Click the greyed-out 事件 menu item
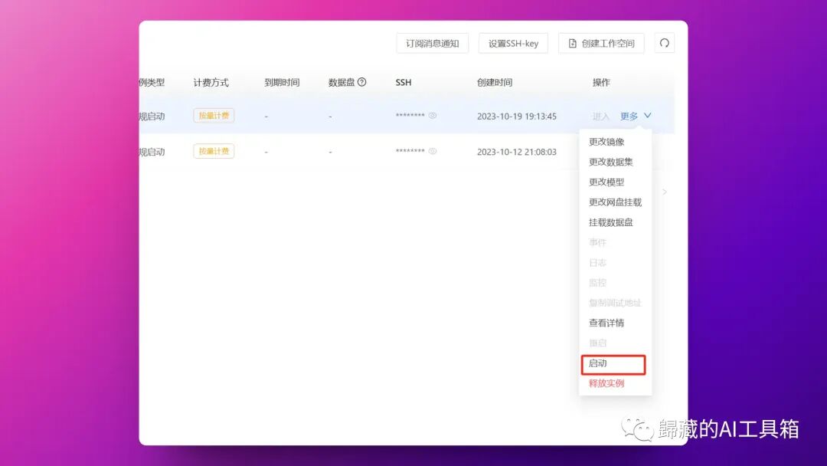Viewport: 827px width, 466px height. [x=597, y=242]
